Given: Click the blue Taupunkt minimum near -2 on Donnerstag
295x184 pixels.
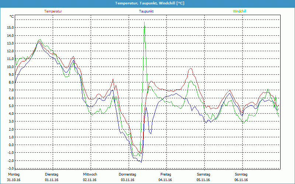Looking at the screenshot, I should (141, 162).
